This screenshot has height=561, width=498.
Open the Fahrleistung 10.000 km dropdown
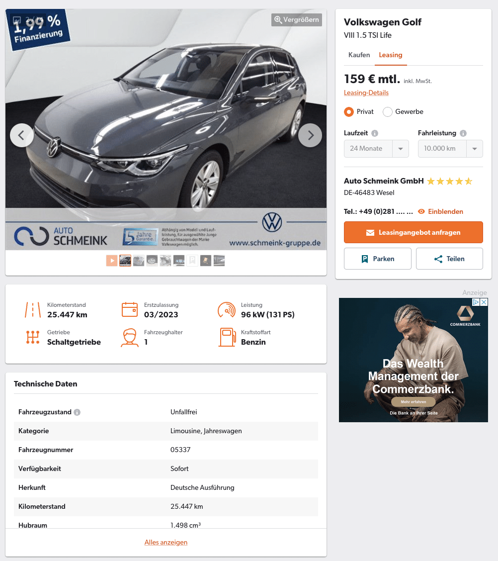click(x=450, y=149)
